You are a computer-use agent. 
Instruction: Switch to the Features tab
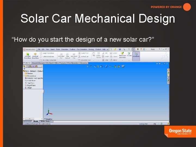(27, 63)
